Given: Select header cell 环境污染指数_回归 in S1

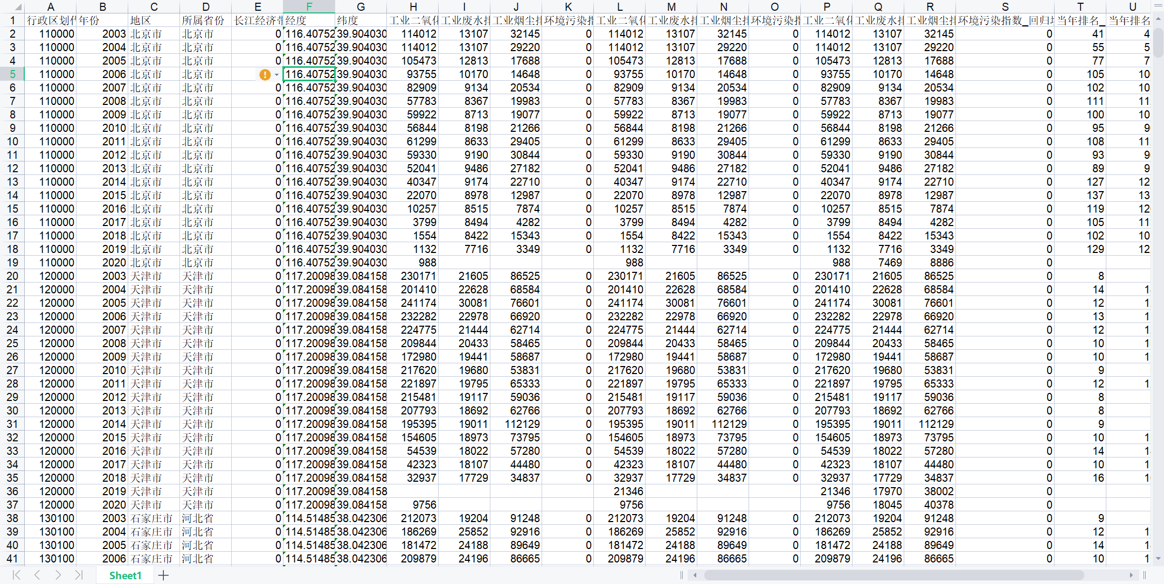Looking at the screenshot, I should point(1005,20).
